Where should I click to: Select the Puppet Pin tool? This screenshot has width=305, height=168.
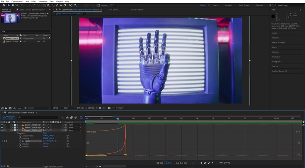tap(75, 5)
